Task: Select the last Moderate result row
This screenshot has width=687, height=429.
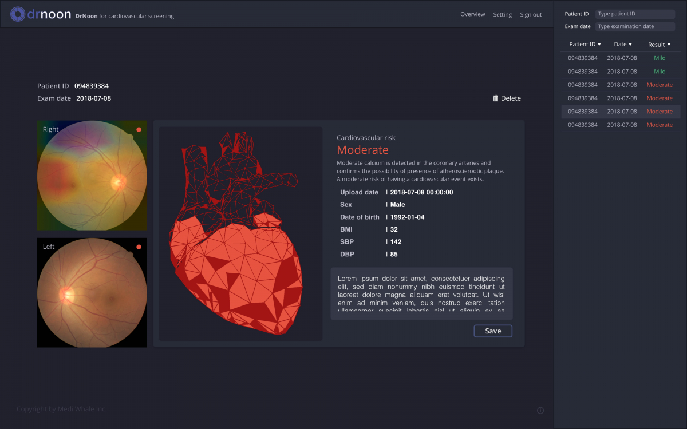Action: click(x=620, y=125)
